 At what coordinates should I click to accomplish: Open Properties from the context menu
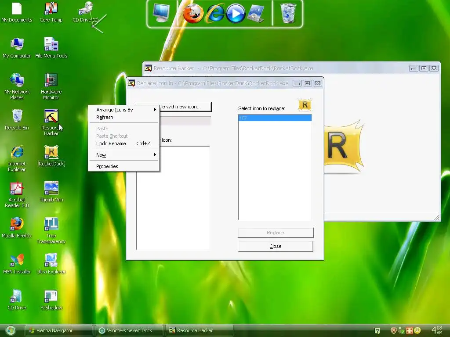click(x=123, y=166)
